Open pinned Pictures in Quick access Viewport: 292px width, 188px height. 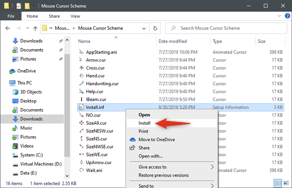[x=28, y=59]
